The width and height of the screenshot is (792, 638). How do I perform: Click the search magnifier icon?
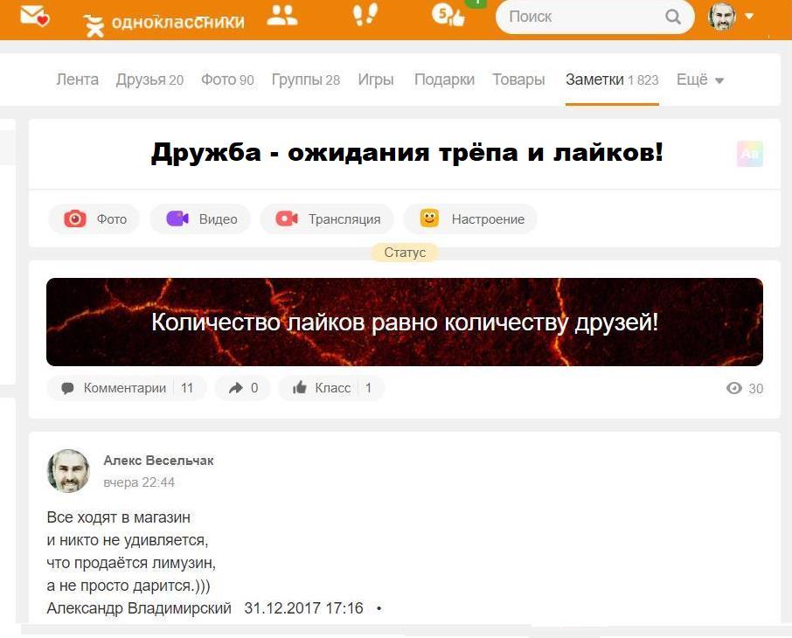673,17
